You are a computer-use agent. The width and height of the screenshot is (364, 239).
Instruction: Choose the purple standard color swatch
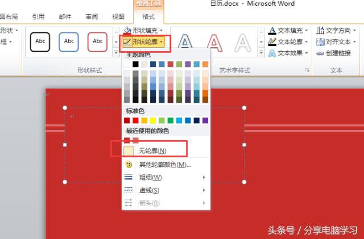coord(205,120)
